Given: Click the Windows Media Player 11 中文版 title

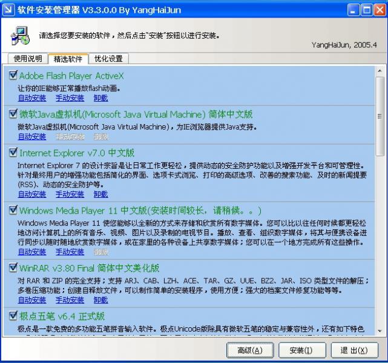Looking at the screenshot, I should click(x=140, y=211).
